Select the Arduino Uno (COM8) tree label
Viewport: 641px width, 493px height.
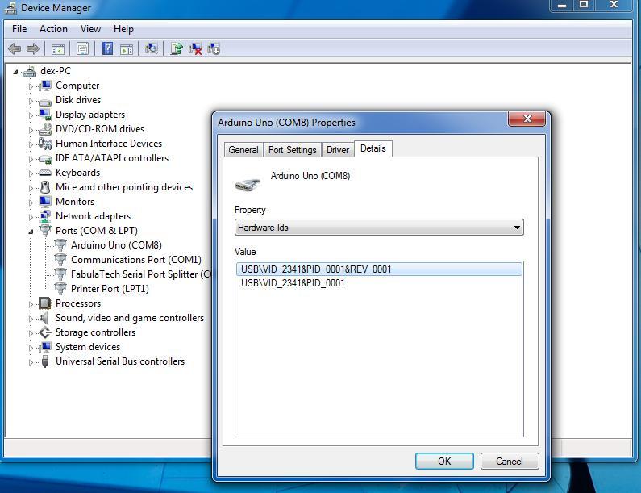click(116, 245)
